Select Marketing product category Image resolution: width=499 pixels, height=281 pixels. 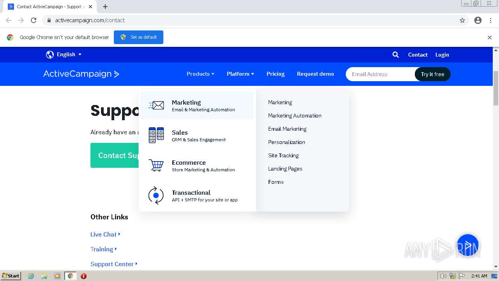tap(197, 105)
